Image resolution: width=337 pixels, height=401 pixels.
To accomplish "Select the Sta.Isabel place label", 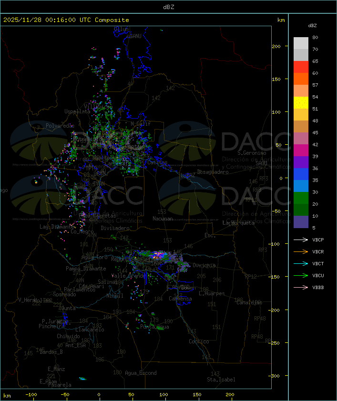I will click(221, 380).
